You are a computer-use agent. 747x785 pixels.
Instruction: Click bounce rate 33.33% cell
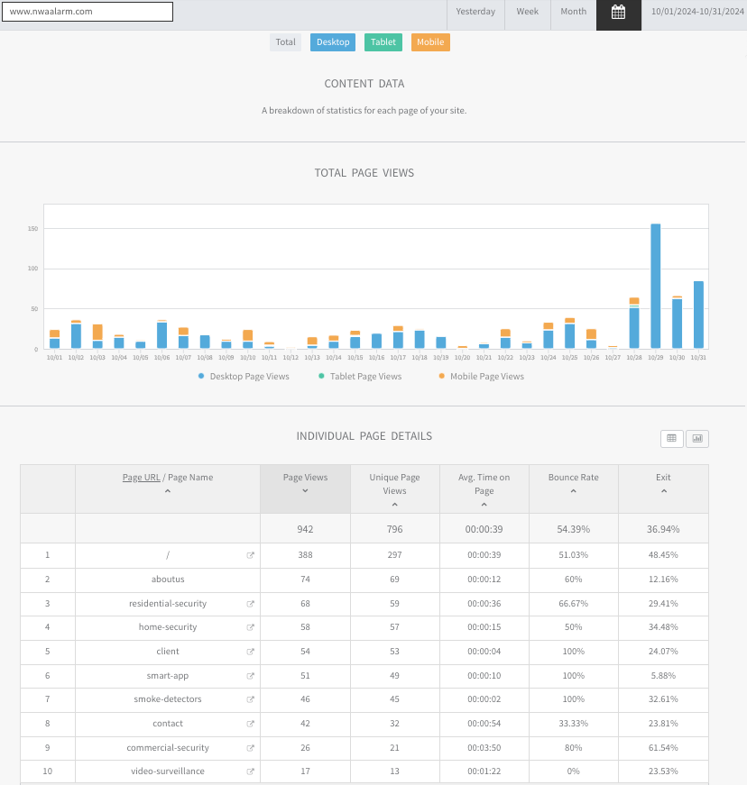[574, 724]
